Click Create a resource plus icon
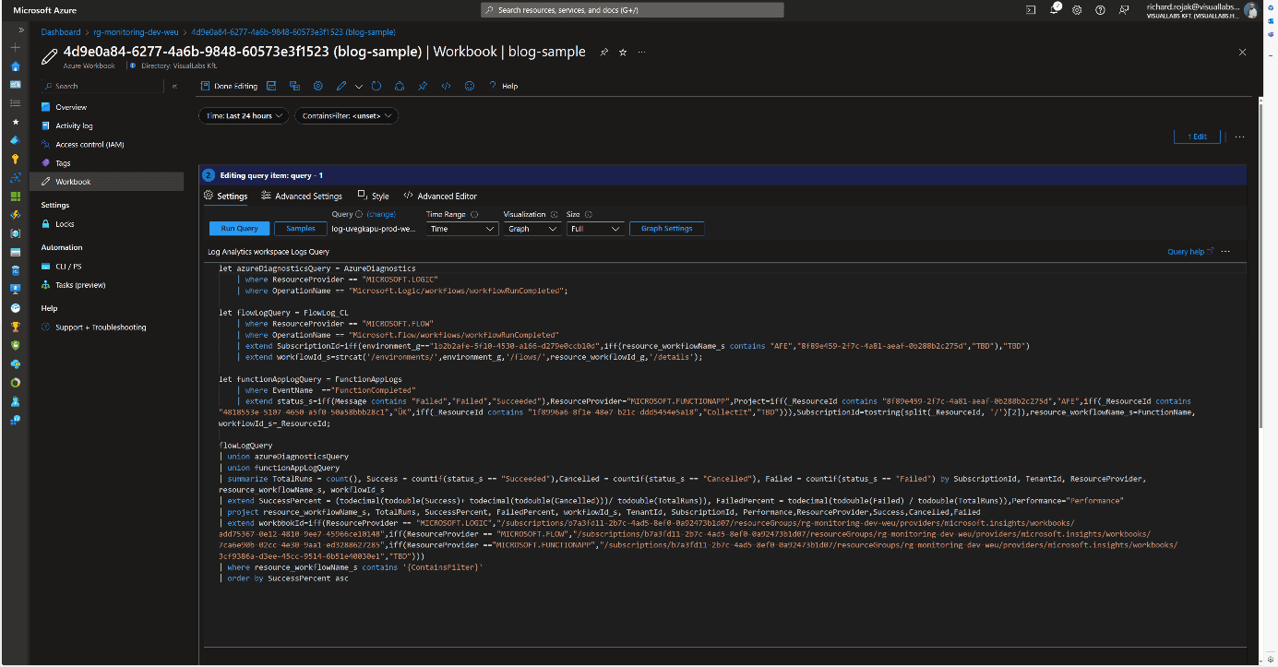Viewport: 1278px width, 667px height. 16,47
